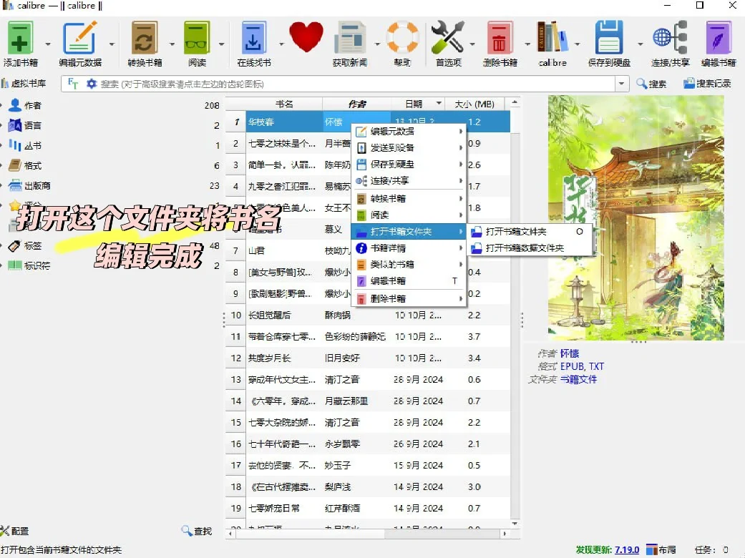Select context menu item 发送到设备
This screenshot has width=745, height=558.
409,147
